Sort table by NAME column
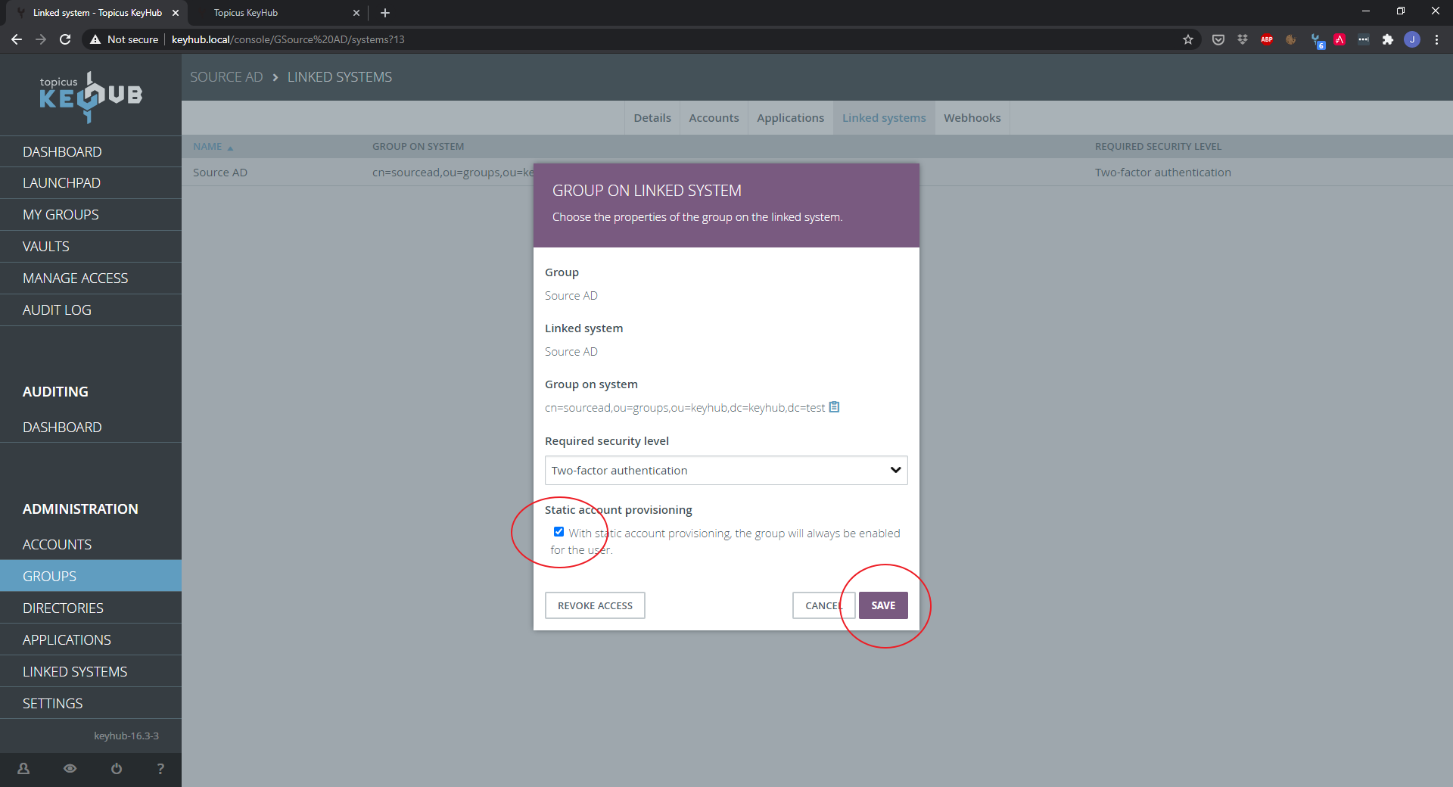This screenshot has width=1453, height=787. click(x=208, y=147)
